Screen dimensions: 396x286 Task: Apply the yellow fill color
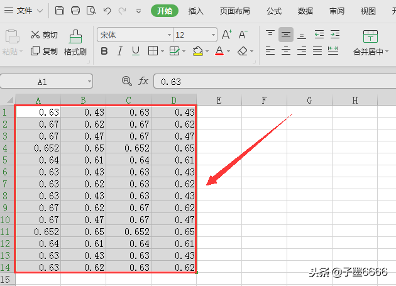(x=198, y=51)
